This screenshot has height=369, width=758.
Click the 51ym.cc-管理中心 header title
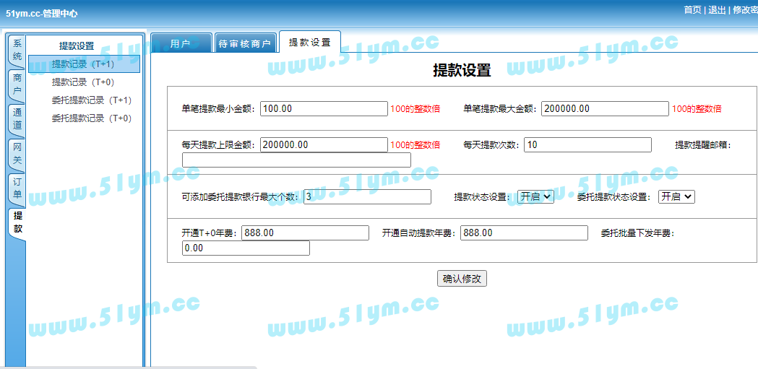(x=42, y=14)
